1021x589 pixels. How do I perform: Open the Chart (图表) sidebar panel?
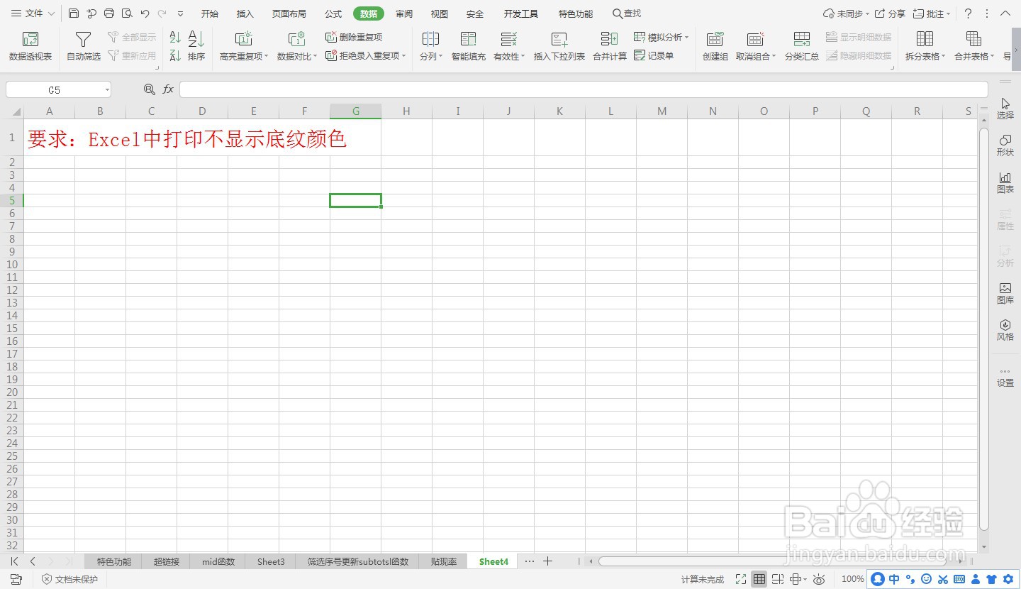pyautogui.click(x=1005, y=182)
